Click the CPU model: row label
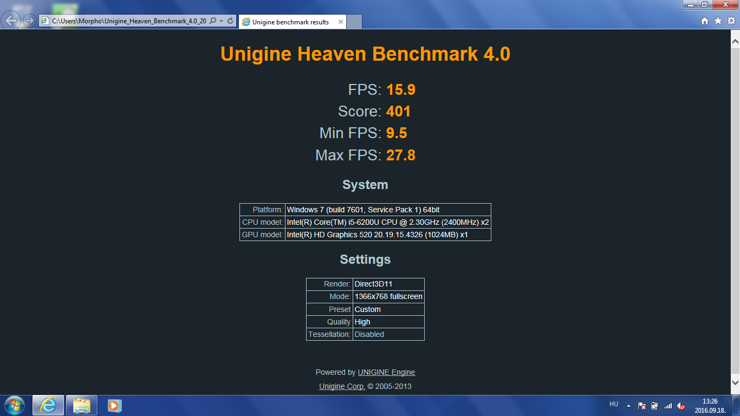Image resolution: width=740 pixels, height=416 pixels. [262, 222]
